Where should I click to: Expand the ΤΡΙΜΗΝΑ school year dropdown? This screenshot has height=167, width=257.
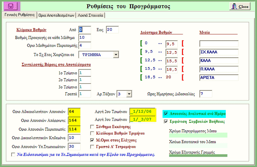(x=116, y=54)
